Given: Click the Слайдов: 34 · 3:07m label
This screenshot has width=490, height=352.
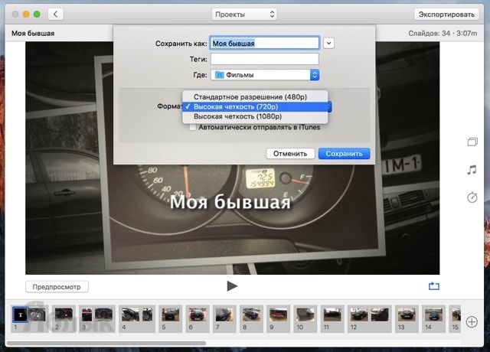Looking at the screenshot, I should tap(443, 33).
